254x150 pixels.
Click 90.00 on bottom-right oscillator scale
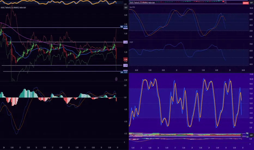click(251, 84)
